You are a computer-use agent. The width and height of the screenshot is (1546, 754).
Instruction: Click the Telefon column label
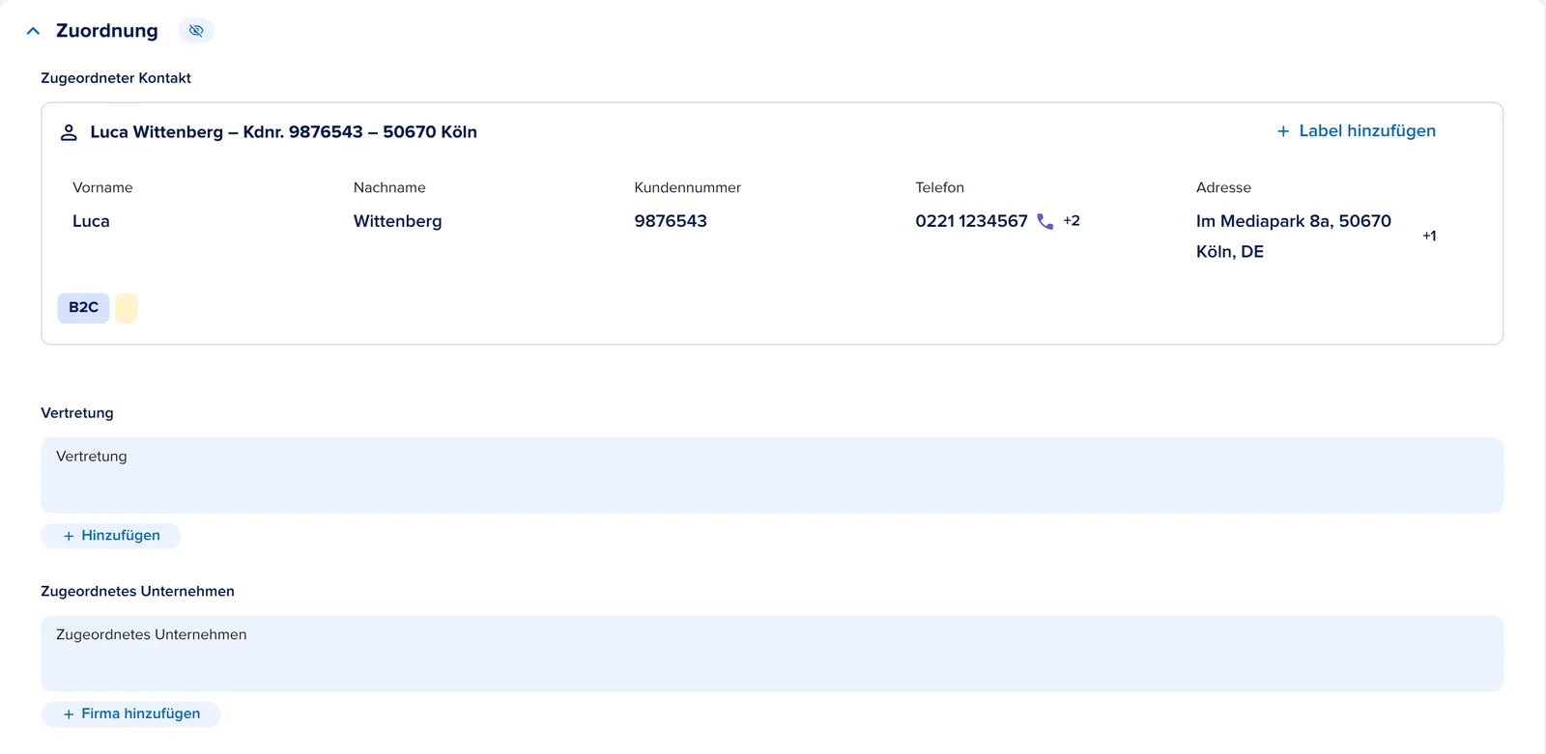(x=939, y=187)
